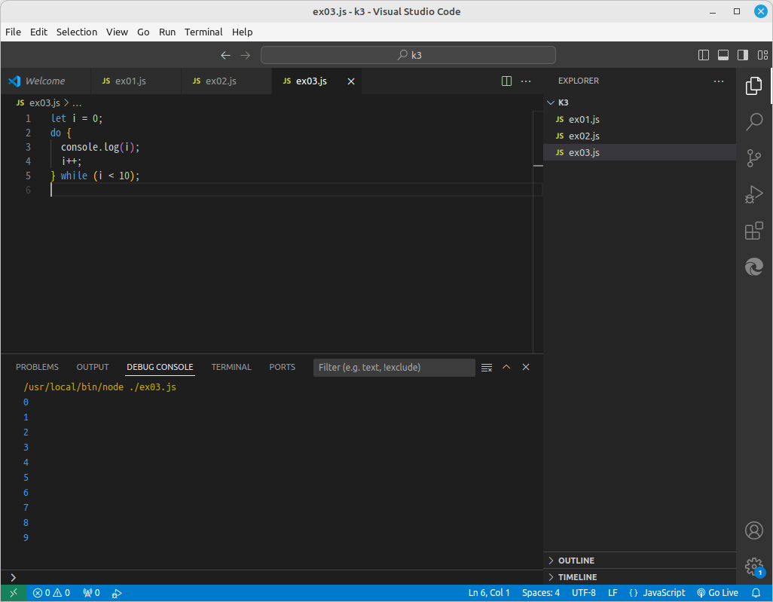Screen dimensions: 773x602
Task: Select ex03.js in the Explorer tree
Action: [640, 153]
